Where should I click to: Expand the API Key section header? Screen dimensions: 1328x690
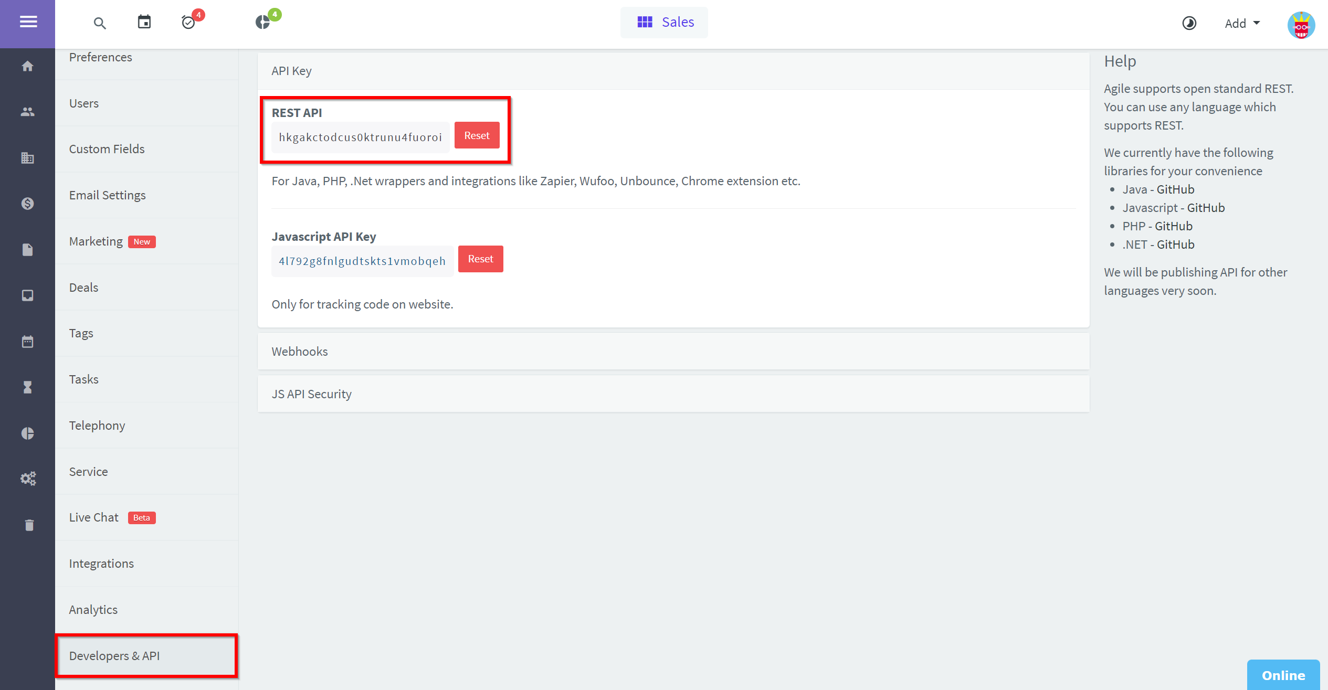coord(673,71)
